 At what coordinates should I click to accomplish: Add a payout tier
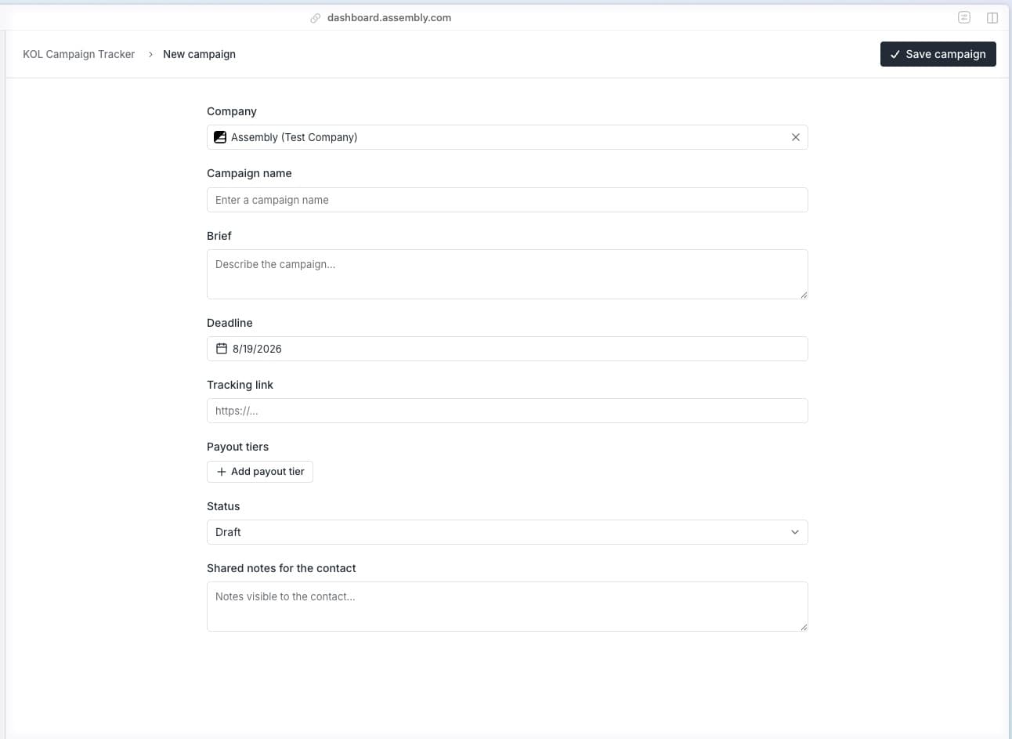(260, 472)
